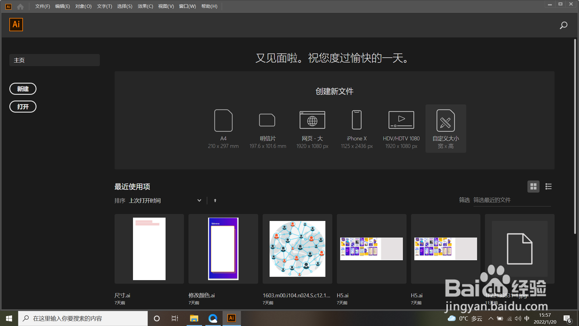The width and height of the screenshot is (579, 326).
Task: Open the 自定义大小 custom size preset
Action: pos(445,120)
